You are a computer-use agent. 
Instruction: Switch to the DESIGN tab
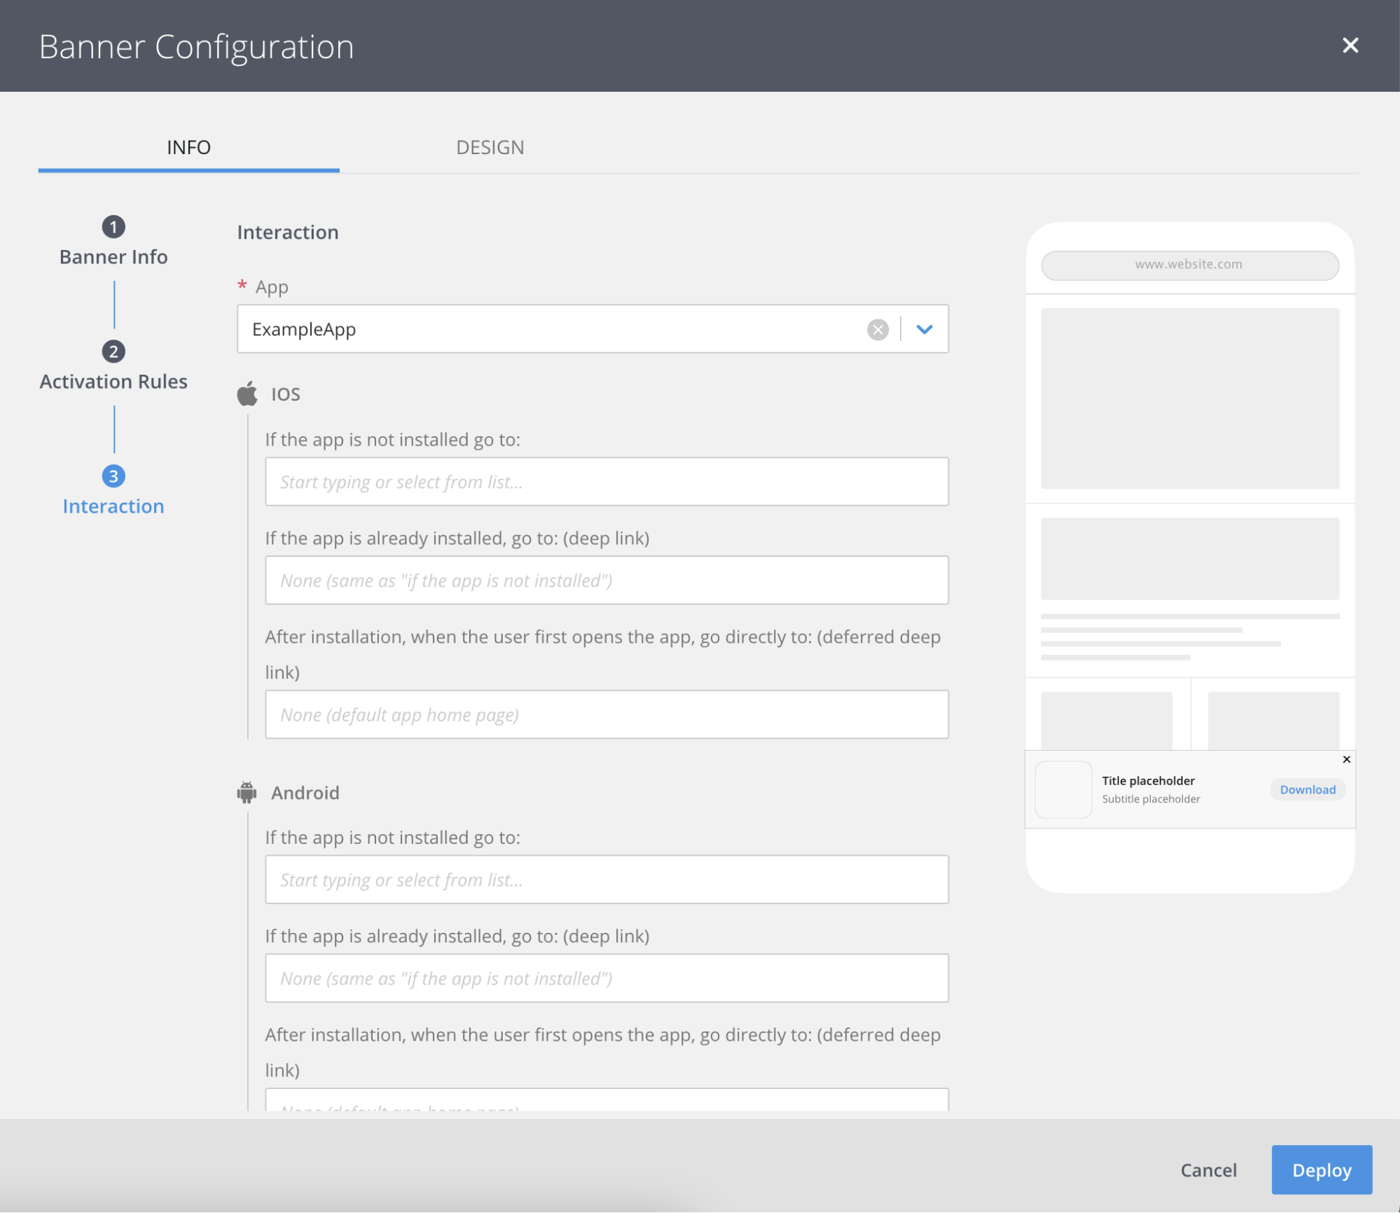pyautogui.click(x=490, y=147)
